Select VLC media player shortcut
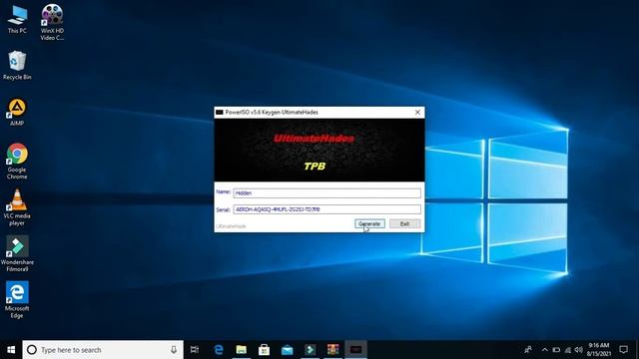Image resolution: width=639 pixels, height=359 pixels. point(17,207)
